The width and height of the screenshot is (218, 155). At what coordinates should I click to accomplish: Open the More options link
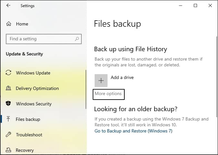[x=108, y=94]
